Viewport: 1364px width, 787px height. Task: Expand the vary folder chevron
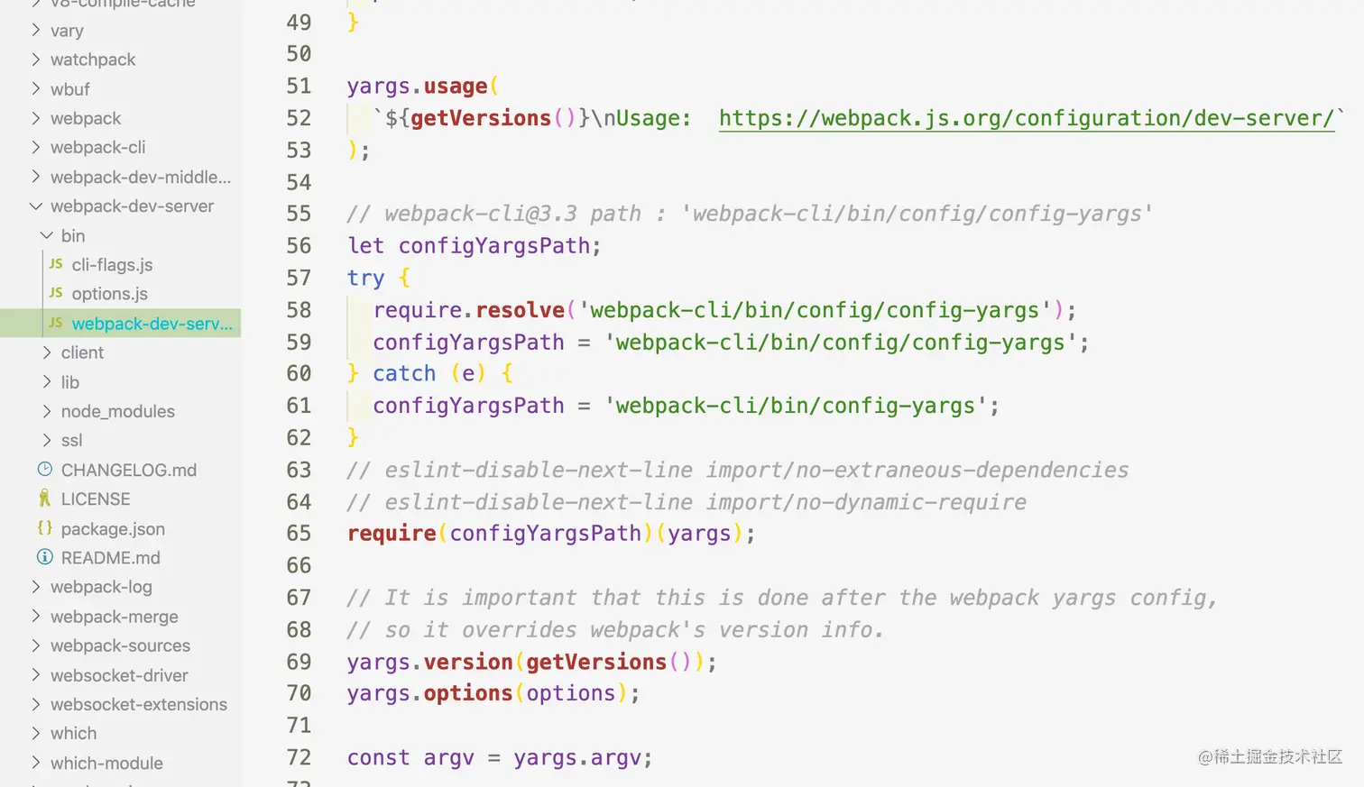pos(35,30)
